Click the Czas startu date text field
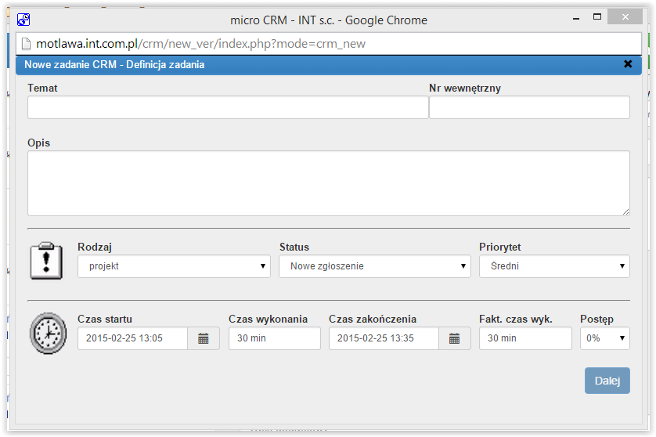This screenshot has height=437, width=656. click(x=132, y=338)
